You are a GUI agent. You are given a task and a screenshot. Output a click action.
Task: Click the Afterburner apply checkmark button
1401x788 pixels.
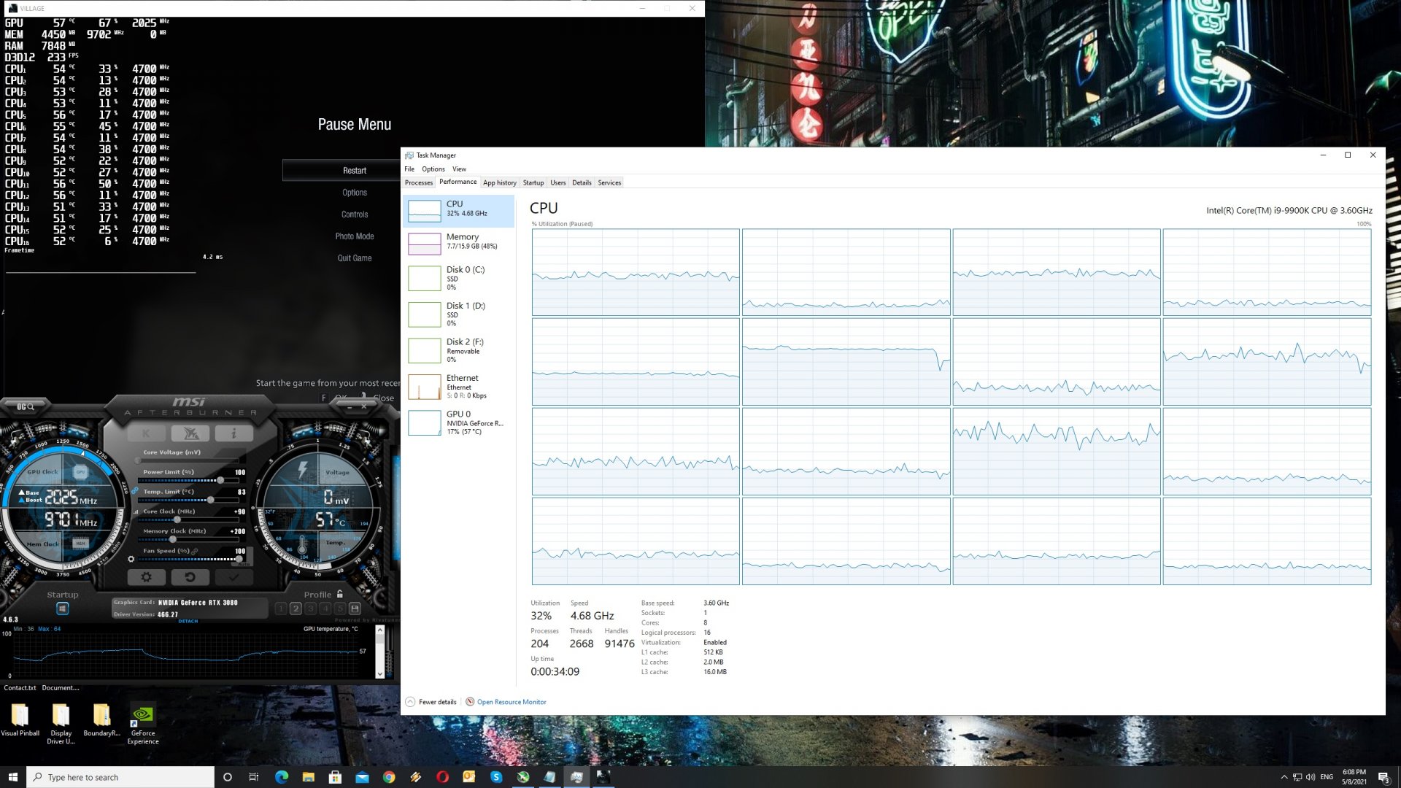click(x=233, y=577)
